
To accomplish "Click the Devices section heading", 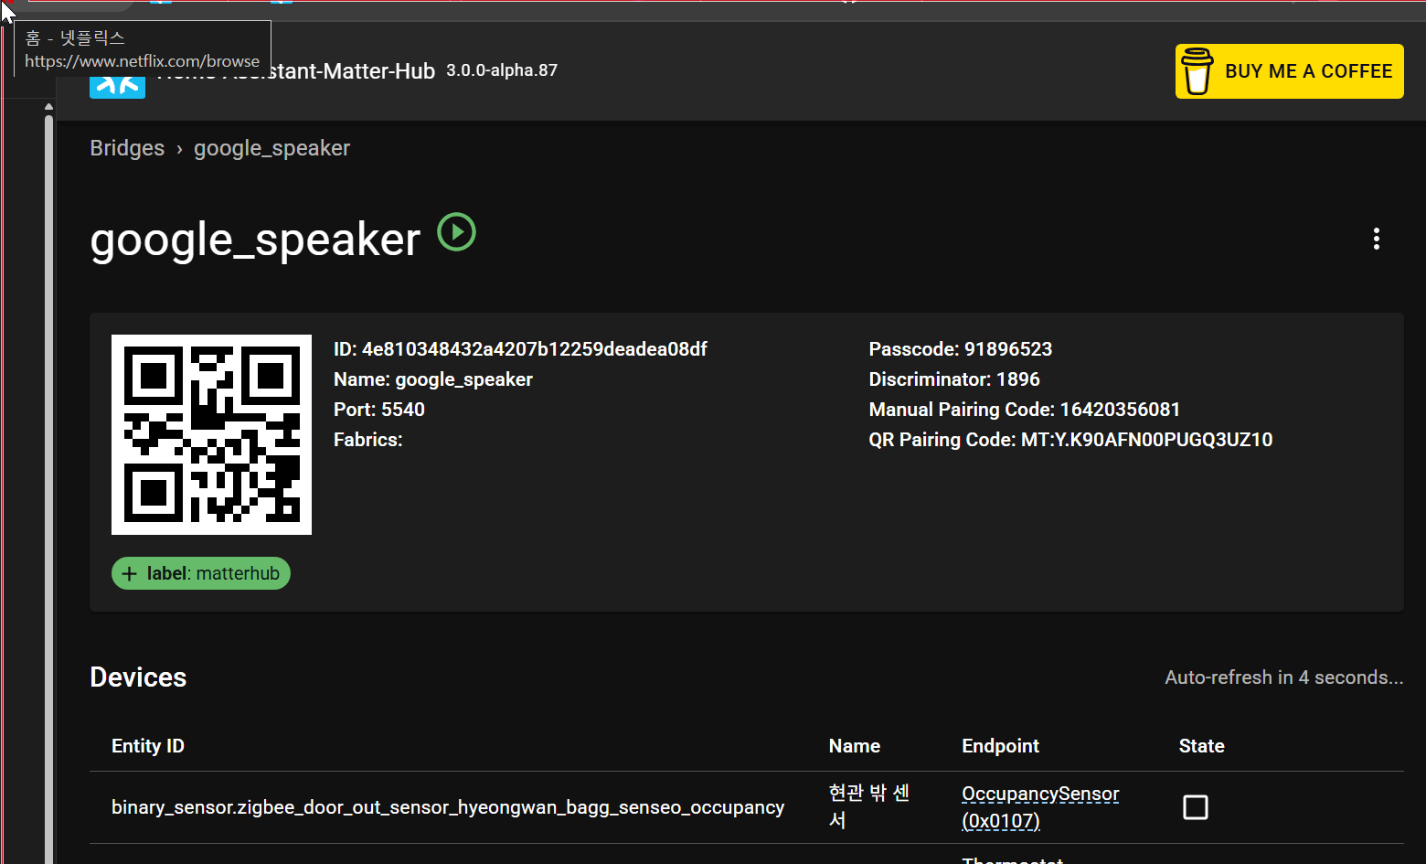I will pyautogui.click(x=138, y=677).
